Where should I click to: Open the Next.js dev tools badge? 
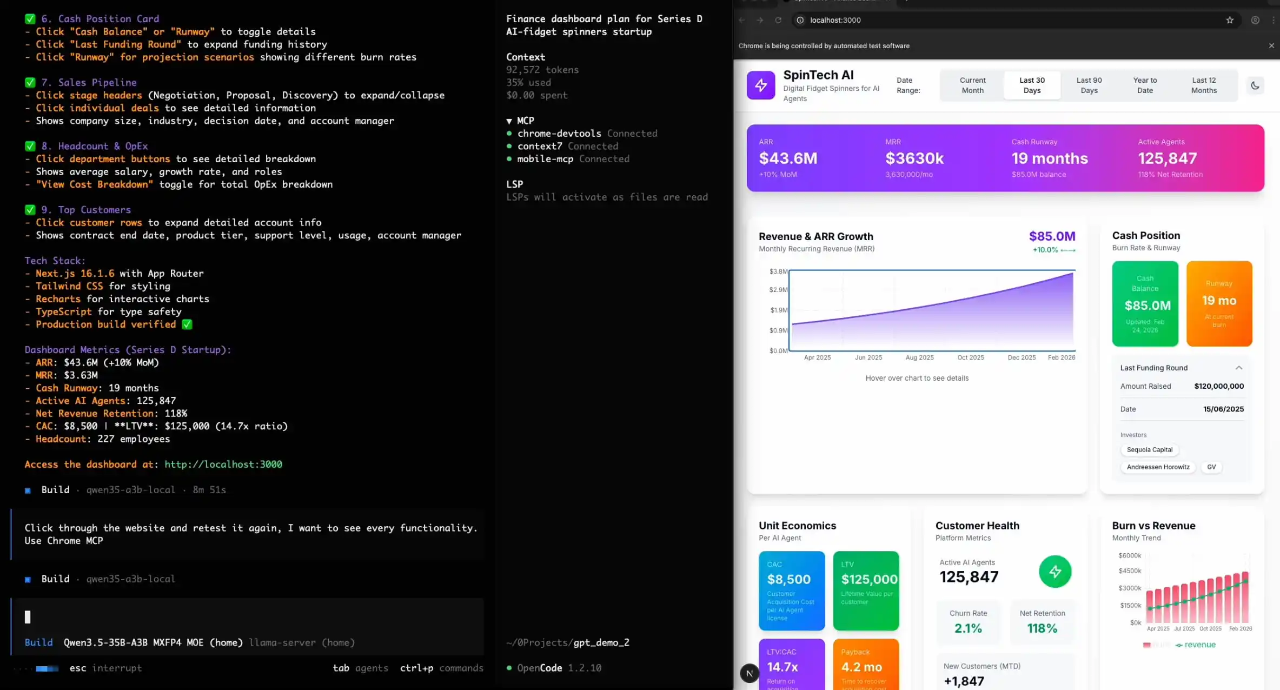tap(749, 673)
